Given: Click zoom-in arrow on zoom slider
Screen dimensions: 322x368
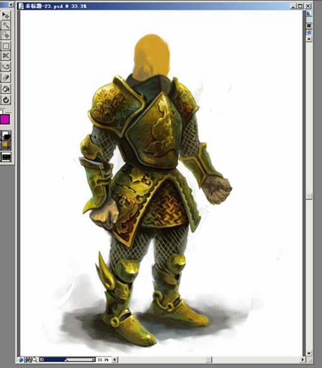Looking at the screenshot, I should coord(93,360).
